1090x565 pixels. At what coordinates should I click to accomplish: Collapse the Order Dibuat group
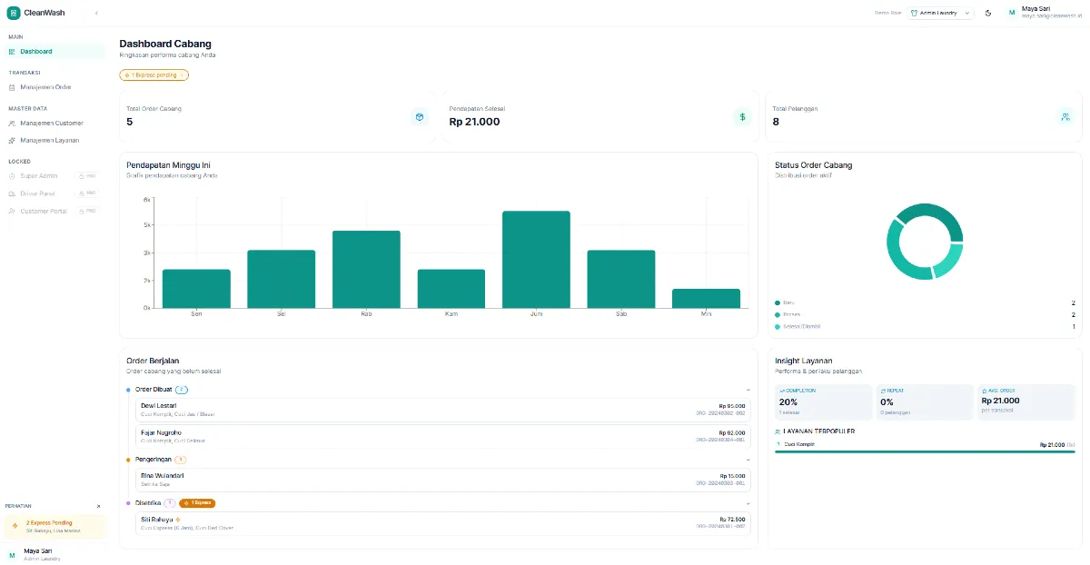click(x=748, y=390)
